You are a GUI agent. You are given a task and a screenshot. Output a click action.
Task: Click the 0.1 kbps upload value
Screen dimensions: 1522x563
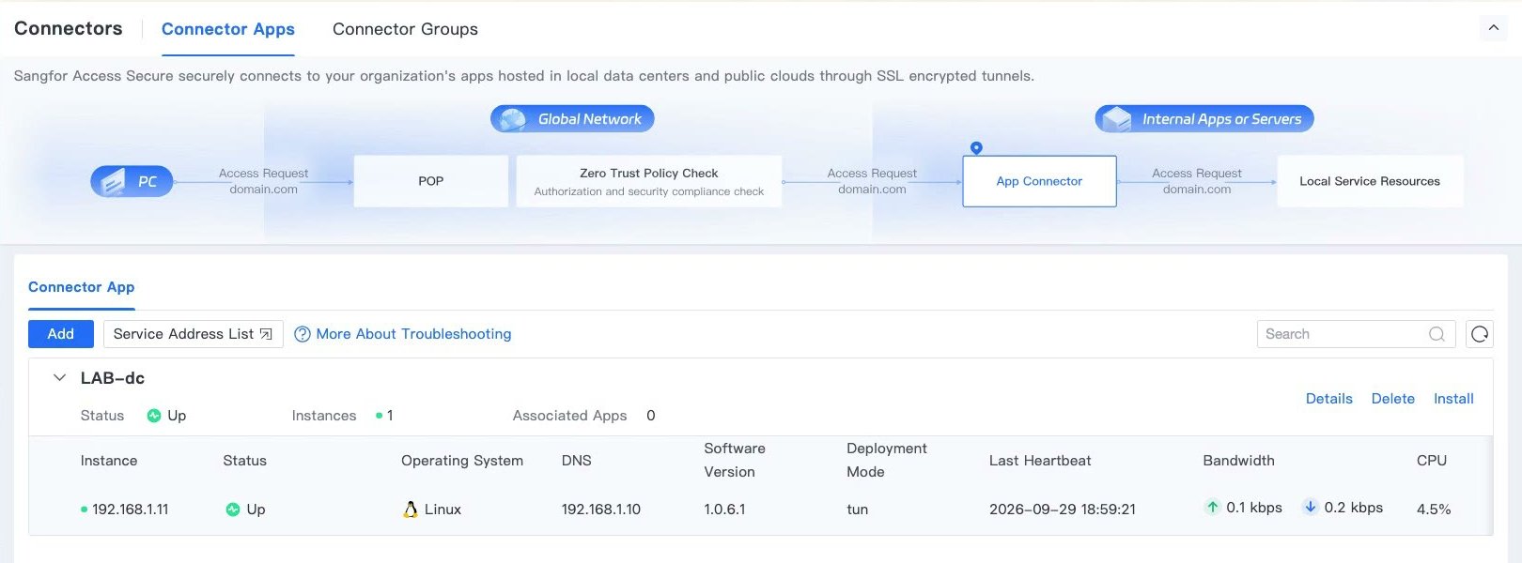point(1254,508)
